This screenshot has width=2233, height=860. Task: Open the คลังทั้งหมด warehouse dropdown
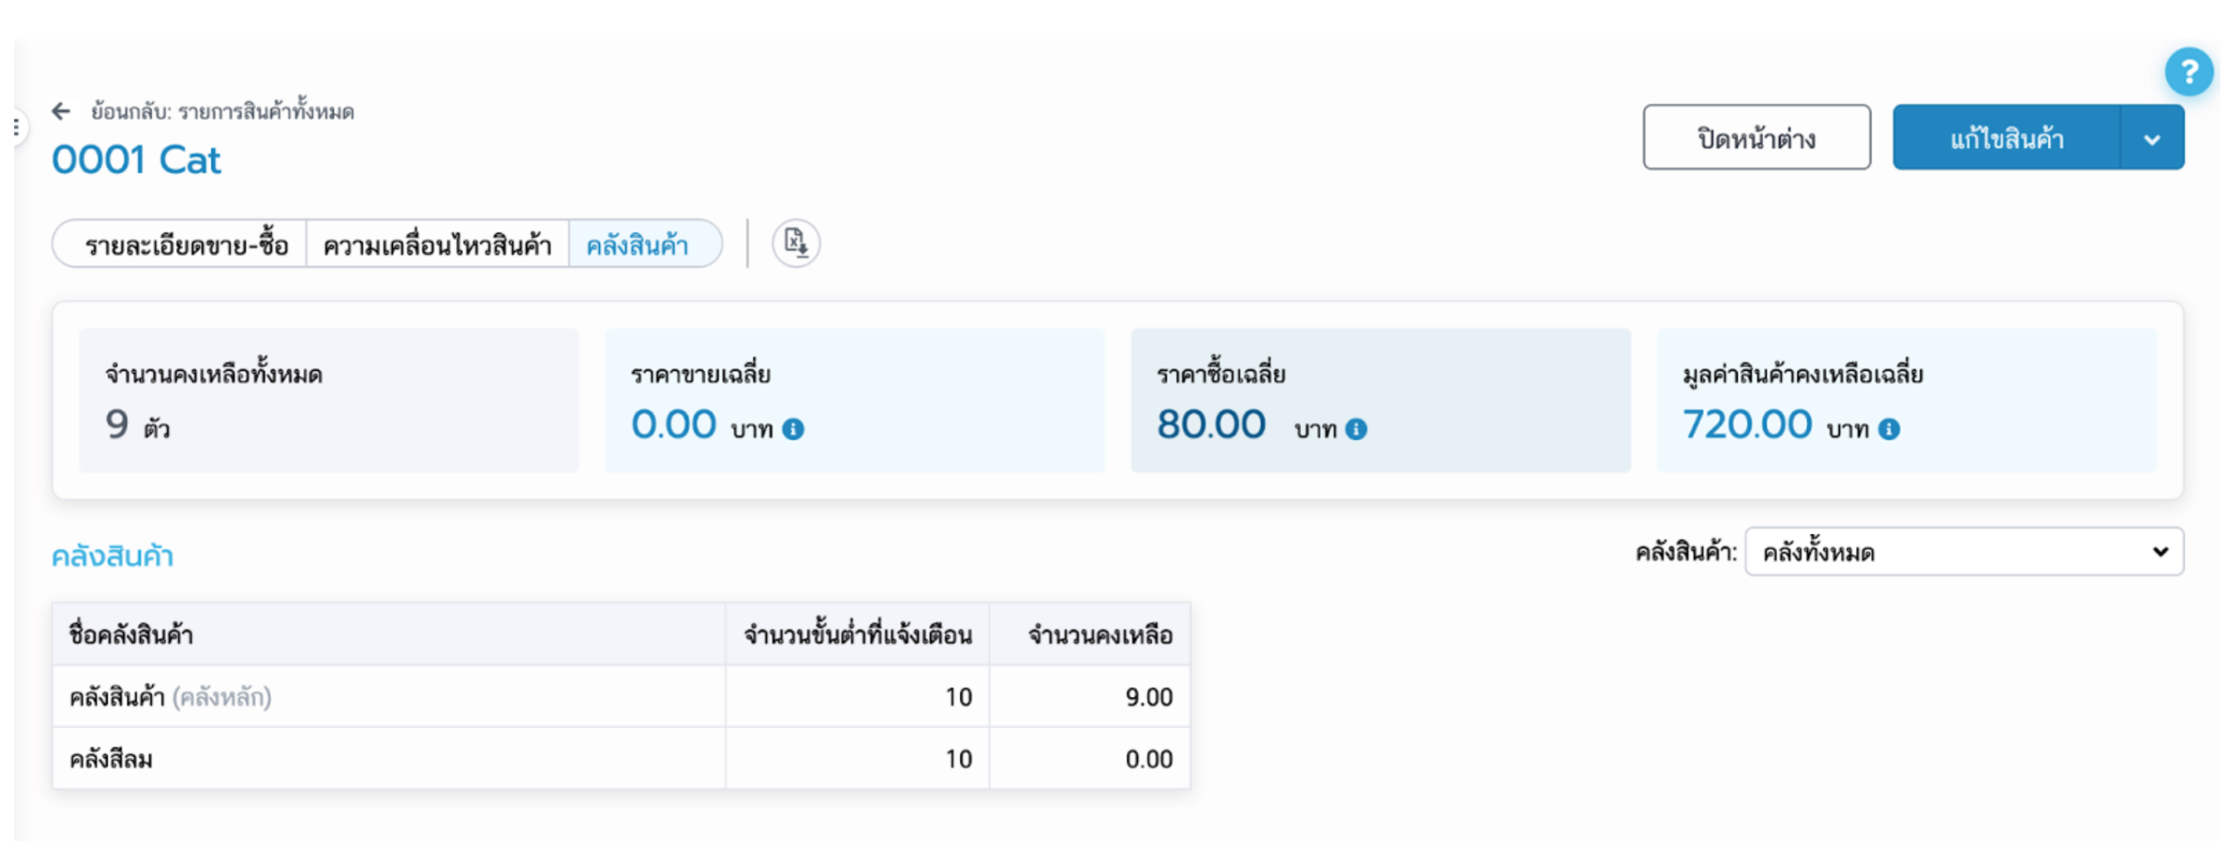1964,552
